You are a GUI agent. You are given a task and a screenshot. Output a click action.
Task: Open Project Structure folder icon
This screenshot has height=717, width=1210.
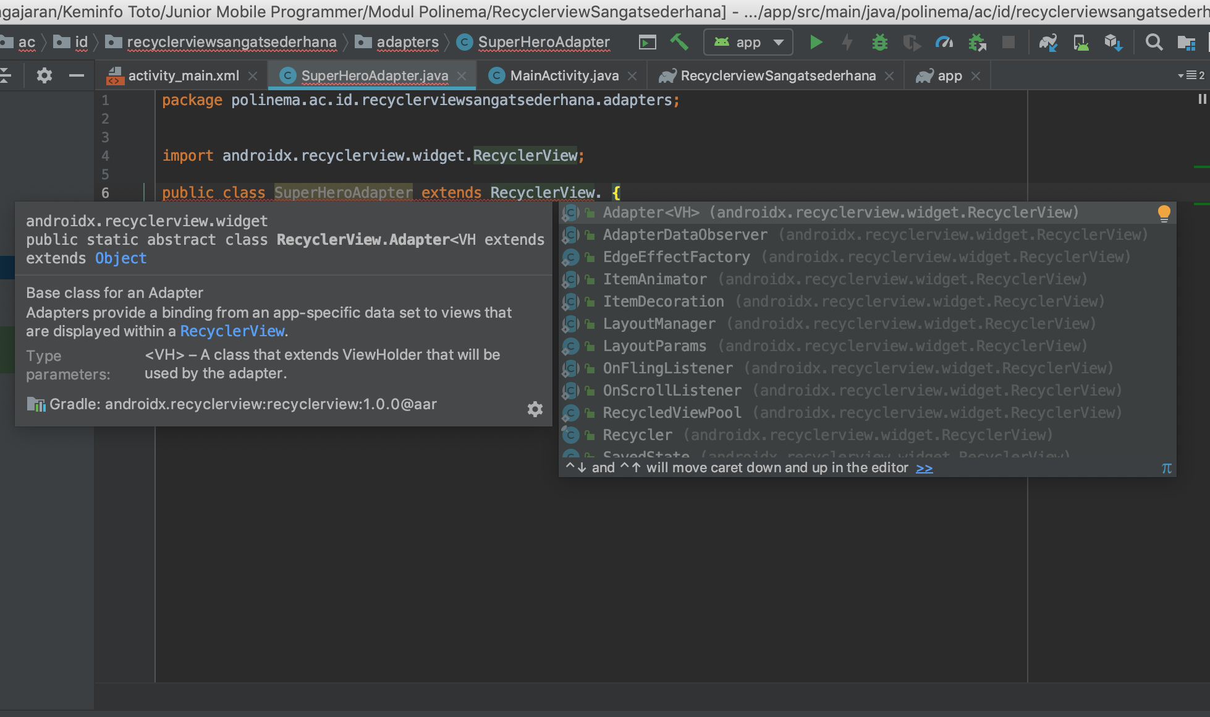[1187, 42]
